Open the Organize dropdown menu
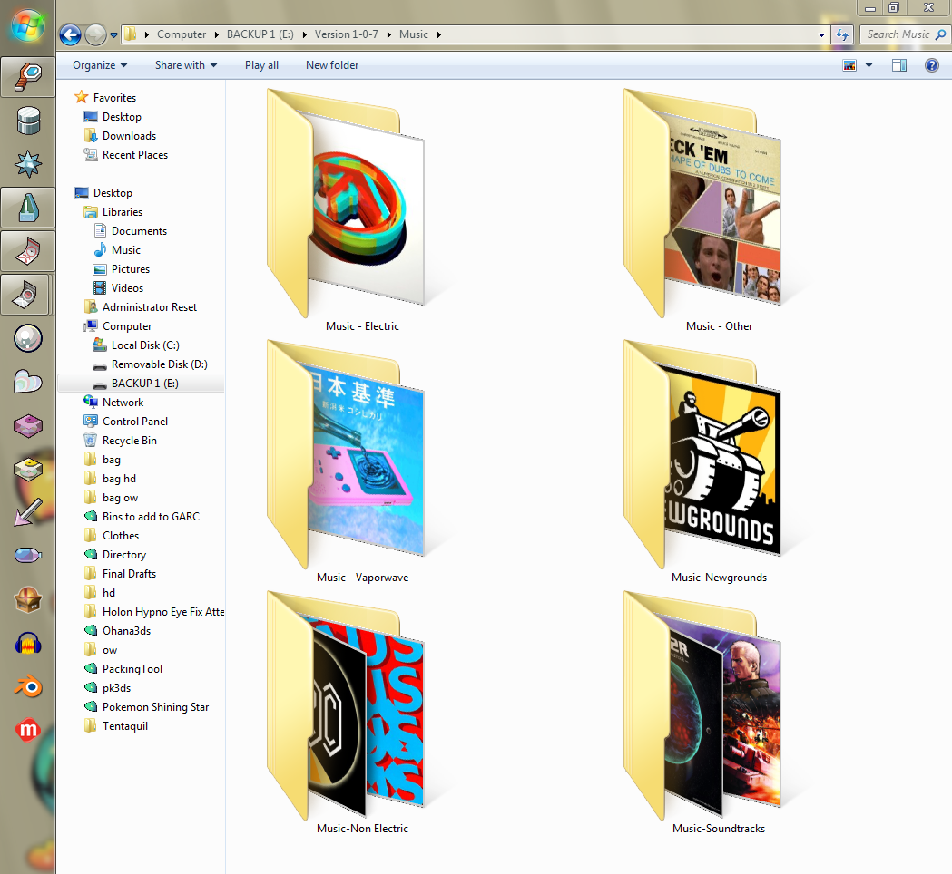Image resolution: width=952 pixels, height=874 pixels. 100,65
